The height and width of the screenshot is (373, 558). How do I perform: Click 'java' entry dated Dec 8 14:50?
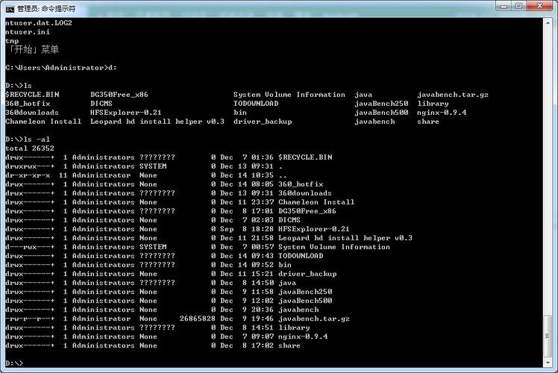[287, 283]
